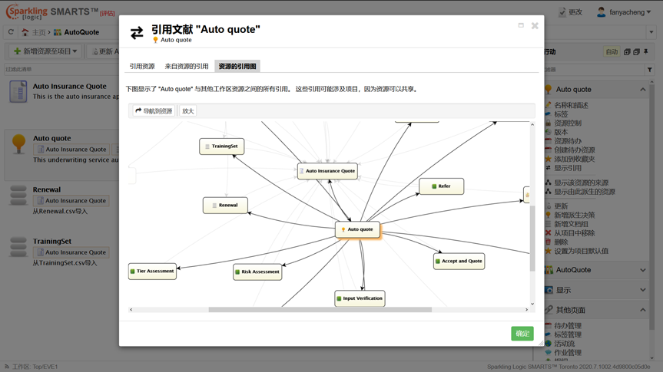Image resolution: width=663 pixels, height=372 pixels.
Task: Select the Risk Assessment node
Action: pyautogui.click(x=257, y=272)
